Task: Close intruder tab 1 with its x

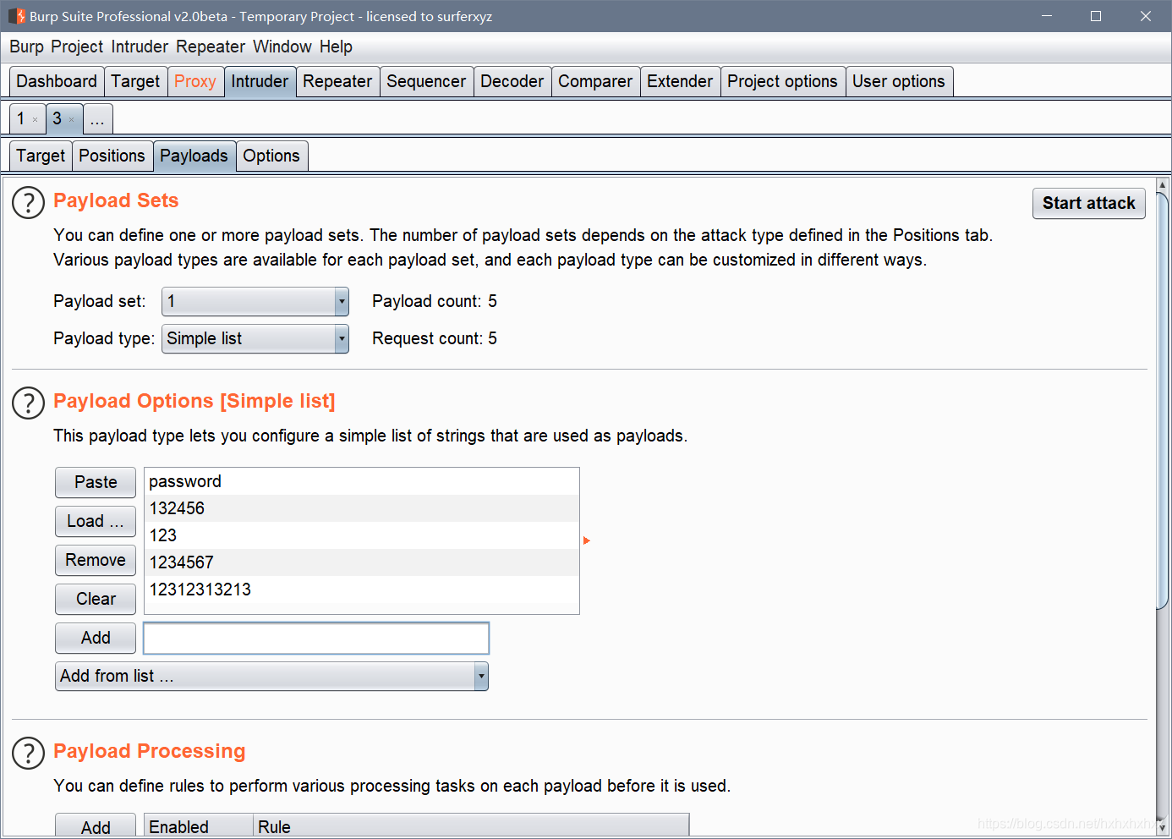Action: 35,120
